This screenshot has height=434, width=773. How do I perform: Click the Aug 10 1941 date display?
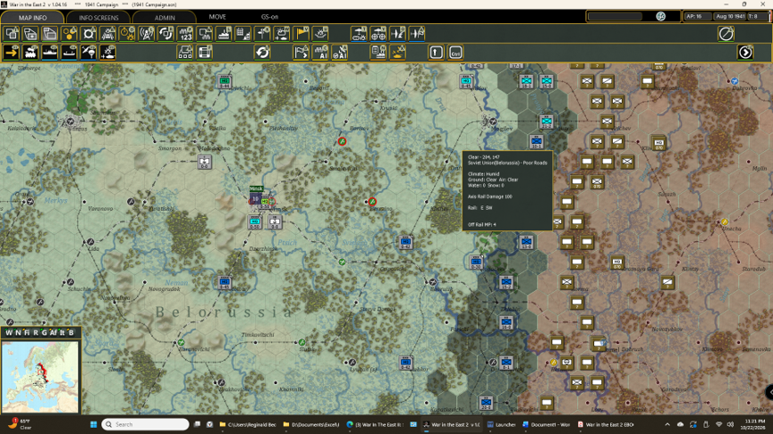730,16
